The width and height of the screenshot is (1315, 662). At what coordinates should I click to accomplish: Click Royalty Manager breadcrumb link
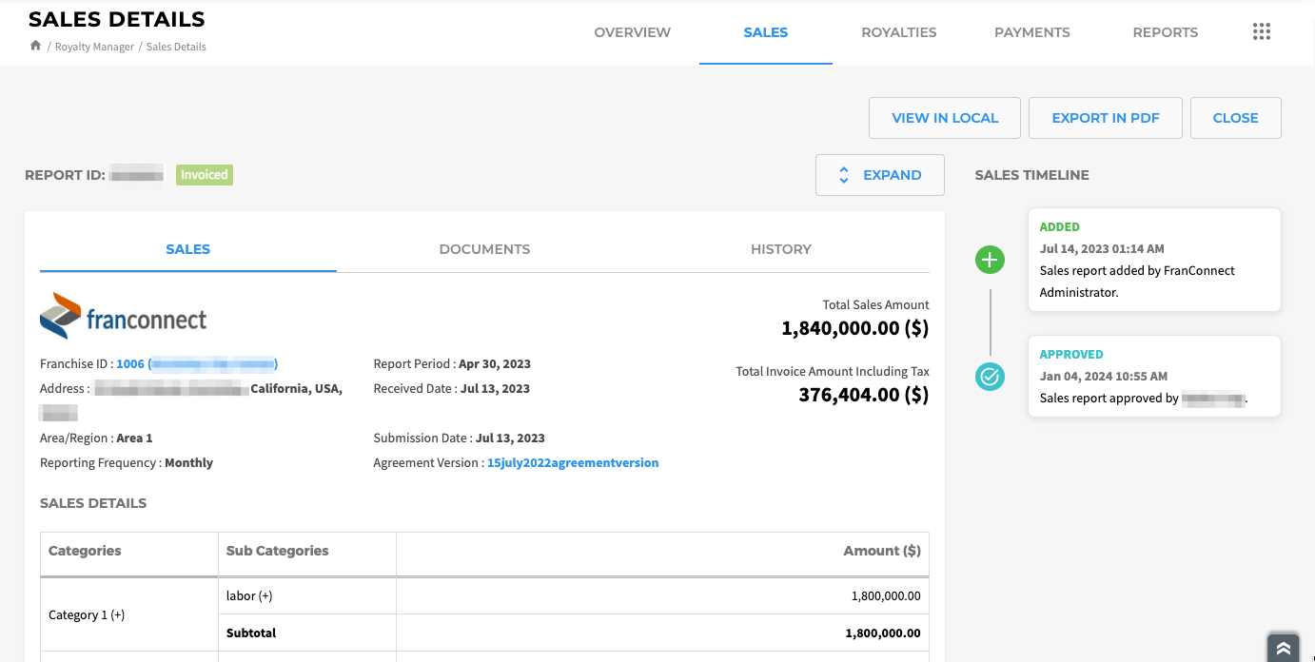[94, 47]
